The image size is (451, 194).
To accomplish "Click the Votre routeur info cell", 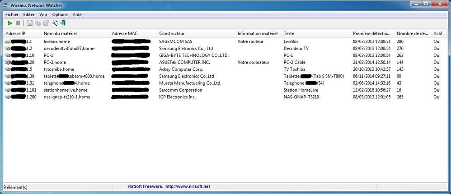I will coord(250,42).
